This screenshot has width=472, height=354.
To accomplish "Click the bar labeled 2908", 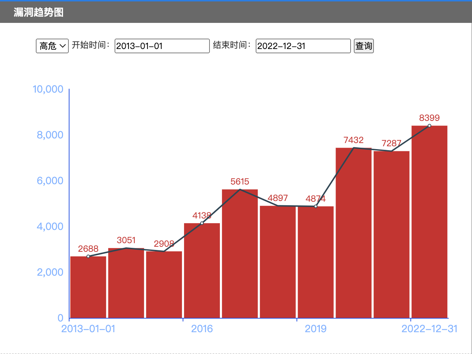I will pos(164,285).
